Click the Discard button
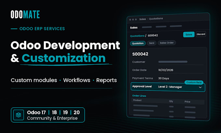This screenshot has width=221, height=133. 201,34
